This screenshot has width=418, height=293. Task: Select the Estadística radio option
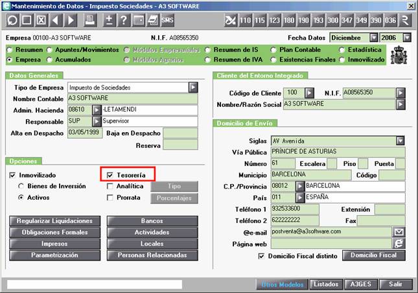pyautogui.click(x=342, y=50)
